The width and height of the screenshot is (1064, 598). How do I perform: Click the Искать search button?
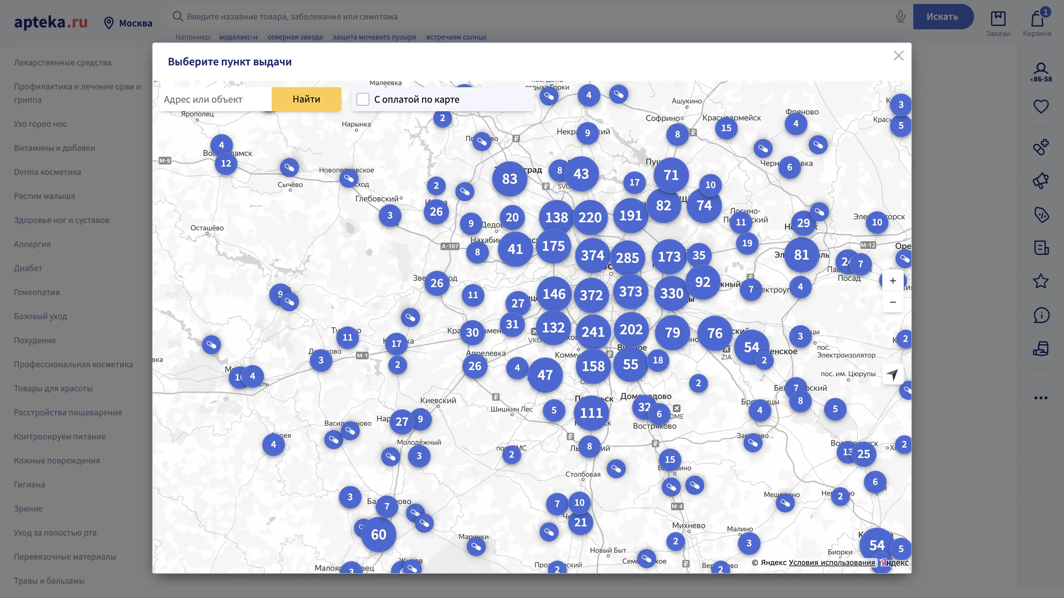click(942, 17)
